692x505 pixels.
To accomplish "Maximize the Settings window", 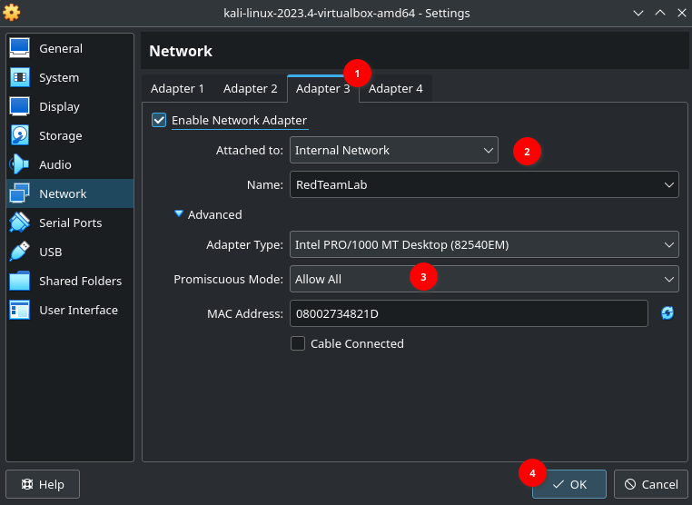I will click(660, 13).
